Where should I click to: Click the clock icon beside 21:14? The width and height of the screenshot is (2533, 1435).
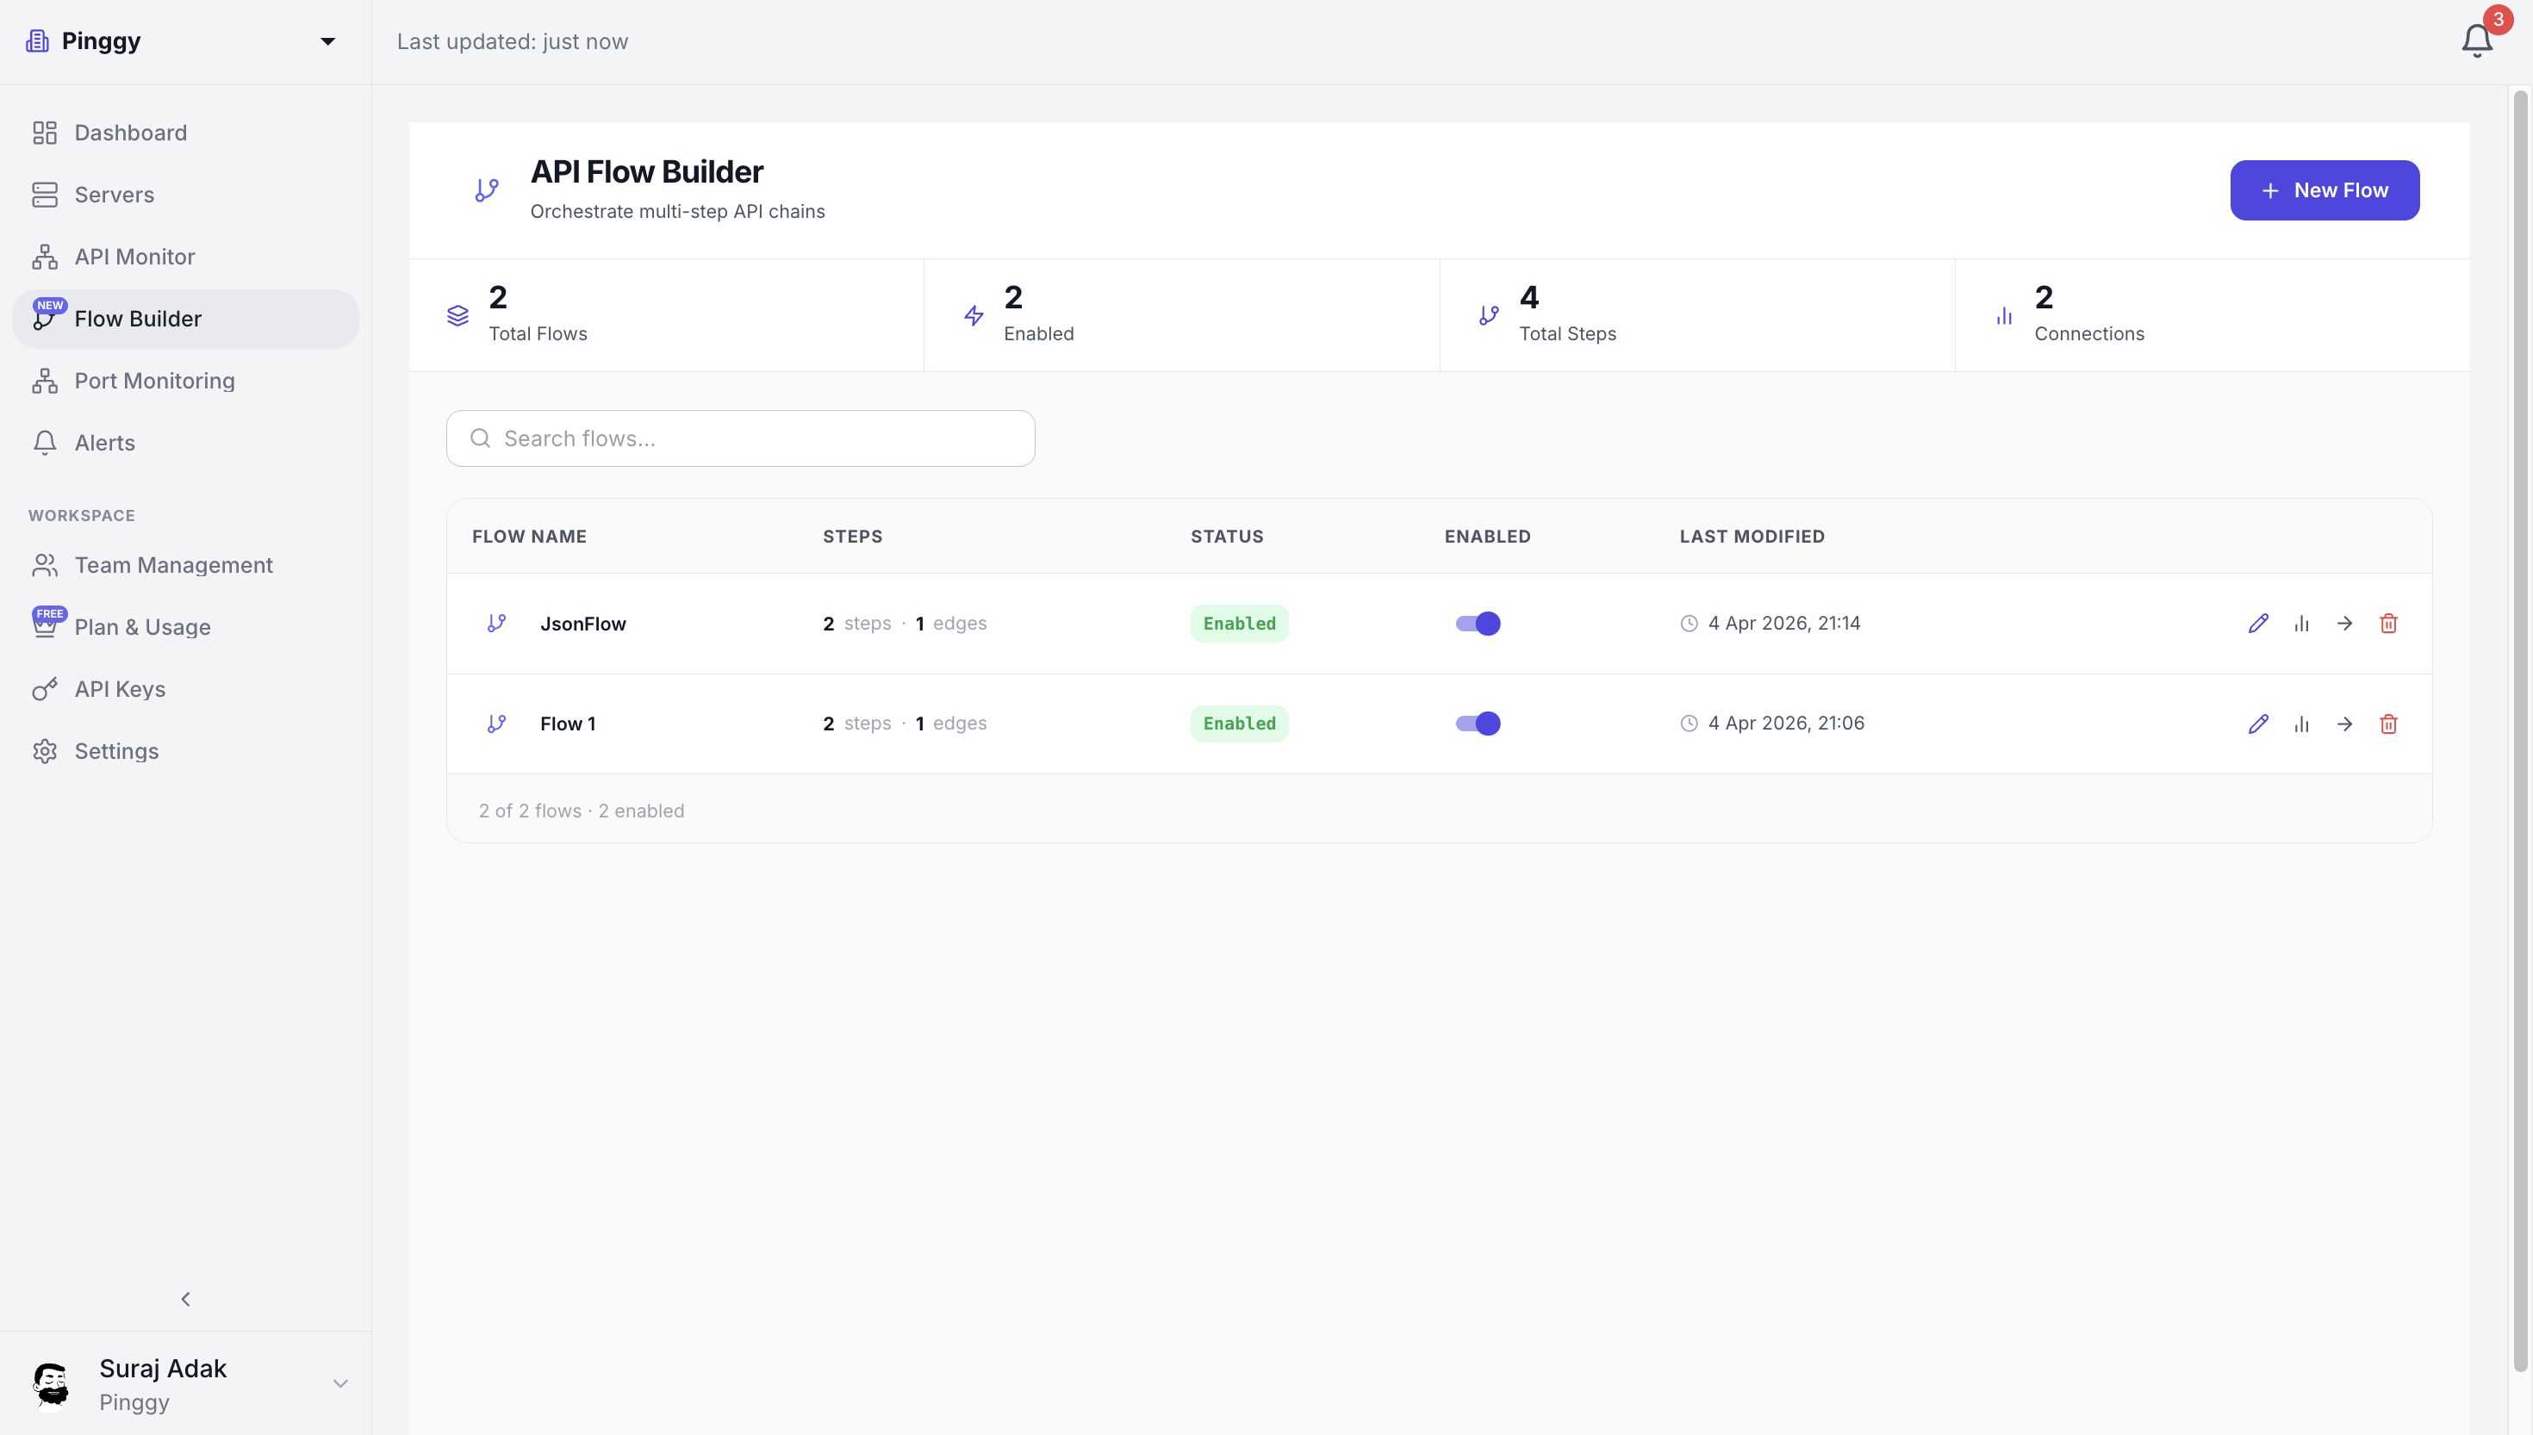(x=1689, y=623)
